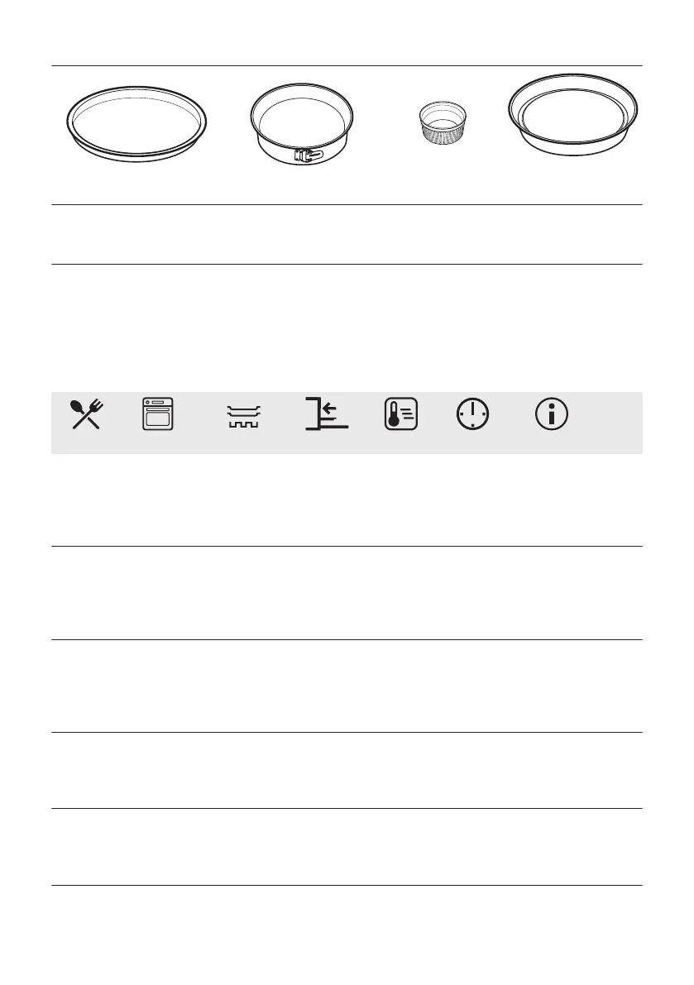Image resolution: width=694 pixels, height=985 pixels.
Task: Click the crossed spoon and fork icon
Action: 87,414
